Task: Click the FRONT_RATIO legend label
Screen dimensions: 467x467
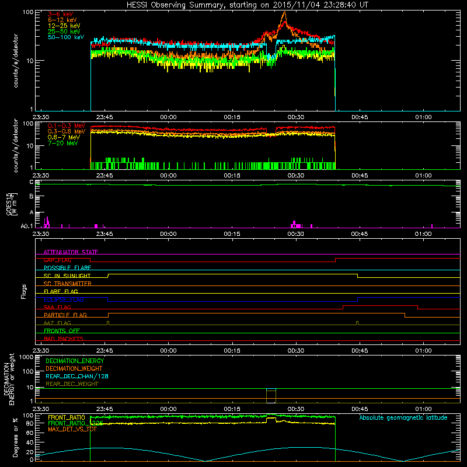Action: 67,417
